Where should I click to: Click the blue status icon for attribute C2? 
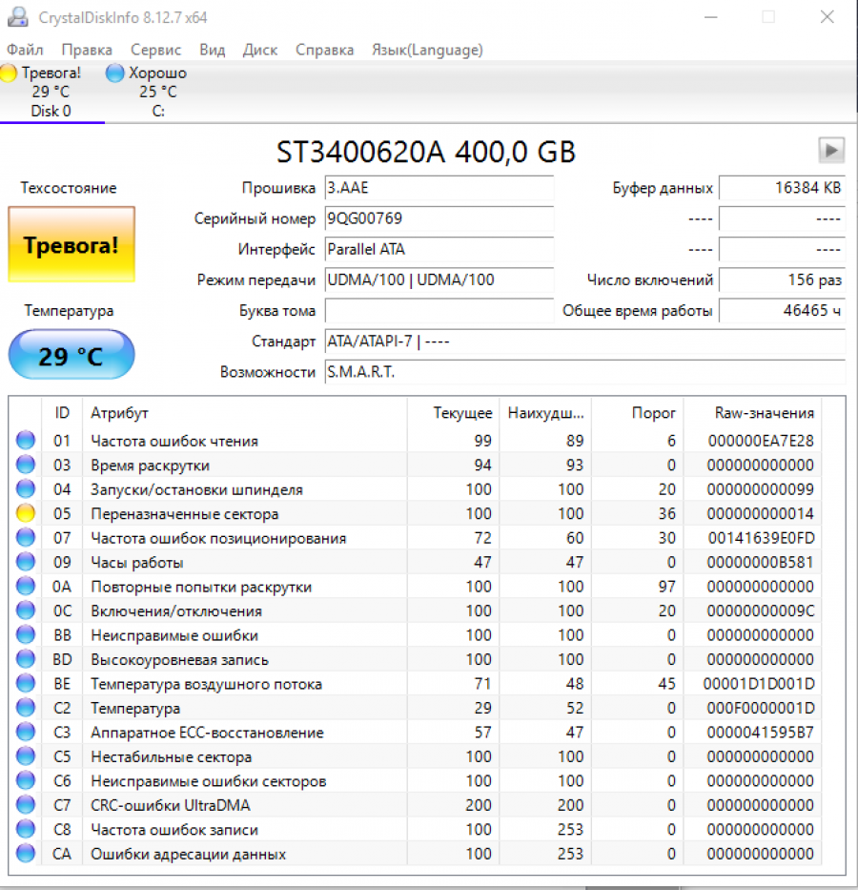tap(26, 709)
